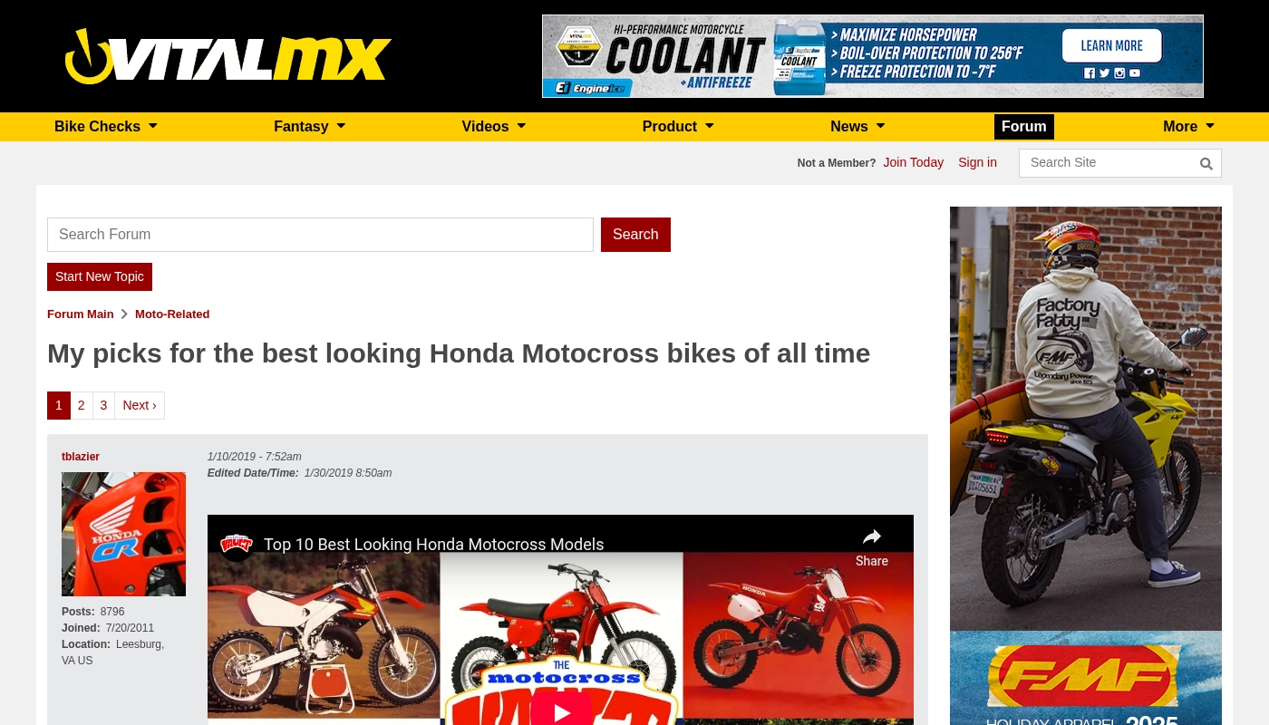Screen dimensions: 1269x725
Task: Play the YouTube video
Action: pyautogui.click(x=561, y=710)
